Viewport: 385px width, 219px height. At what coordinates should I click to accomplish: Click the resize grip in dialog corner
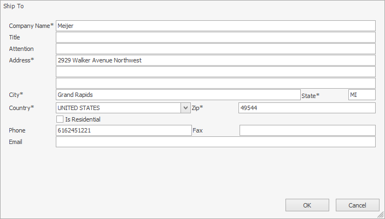pyautogui.click(x=381, y=215)
